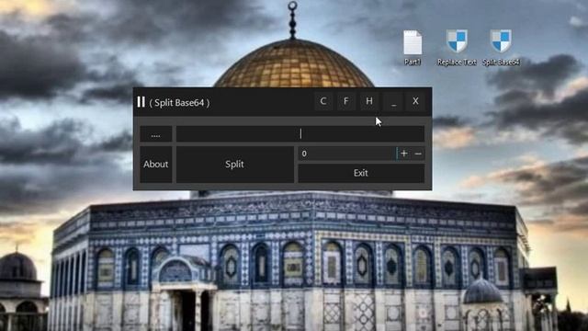Click the H button in title bar
The image size is (588, 331).
[x=369, y=101]
